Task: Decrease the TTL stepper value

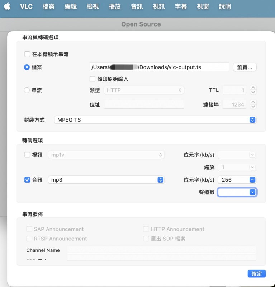Action: click(x=253, y=93)
